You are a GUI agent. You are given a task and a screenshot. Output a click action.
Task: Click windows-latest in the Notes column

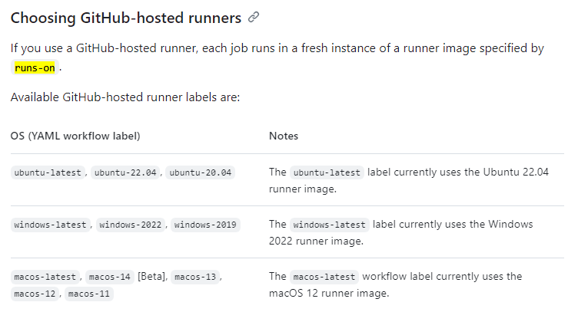click(x=330, y=225)
